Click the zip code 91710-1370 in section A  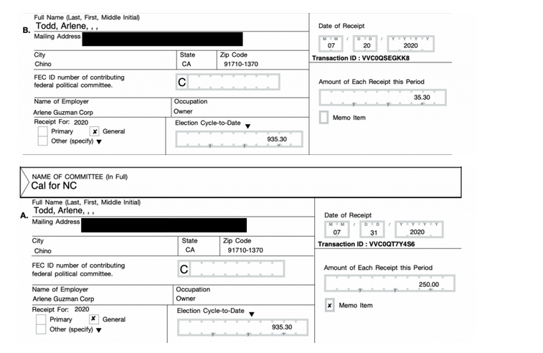click(245, 250)
